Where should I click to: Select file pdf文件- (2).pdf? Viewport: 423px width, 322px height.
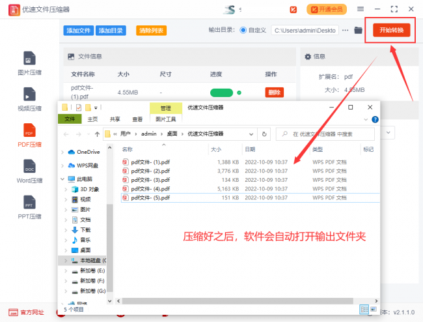150,171
